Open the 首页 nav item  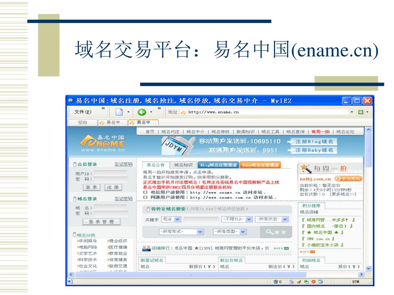click(x=150, y=132)
